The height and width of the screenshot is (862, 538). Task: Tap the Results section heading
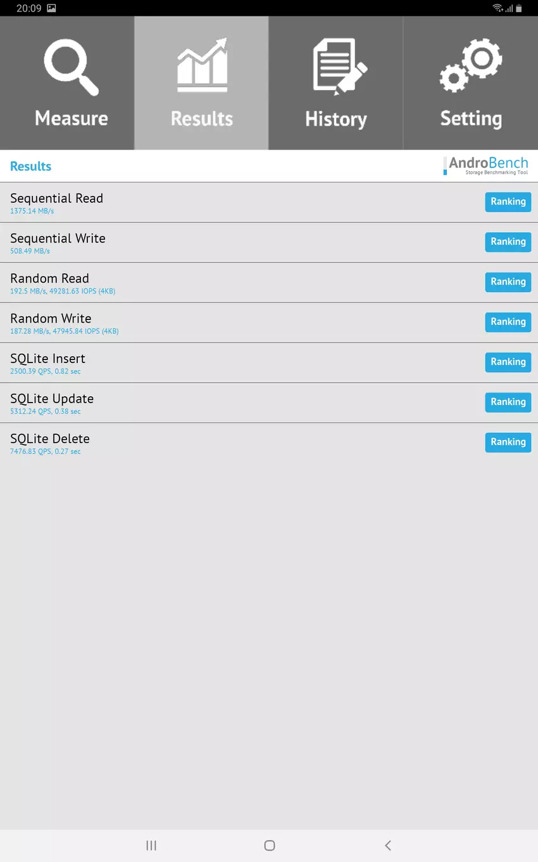tap(30, 166)
